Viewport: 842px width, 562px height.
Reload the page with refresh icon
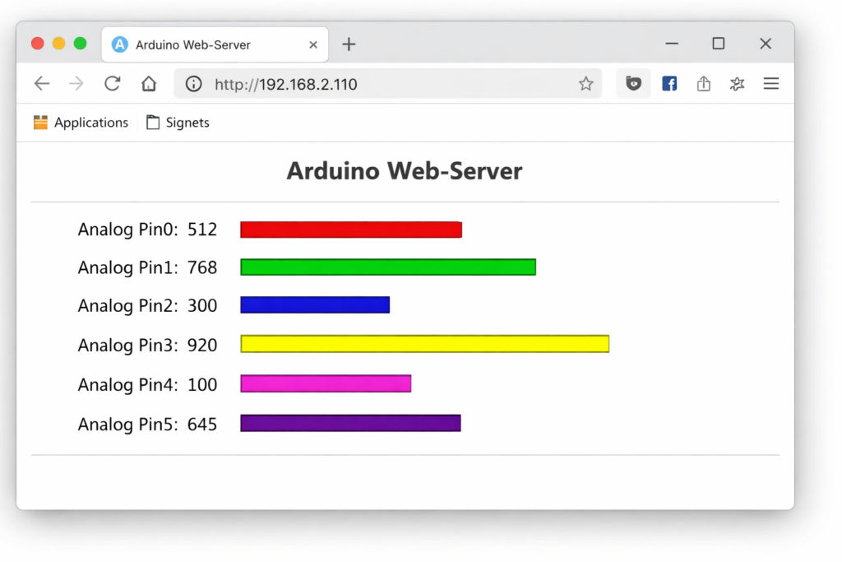click(112, 84)
